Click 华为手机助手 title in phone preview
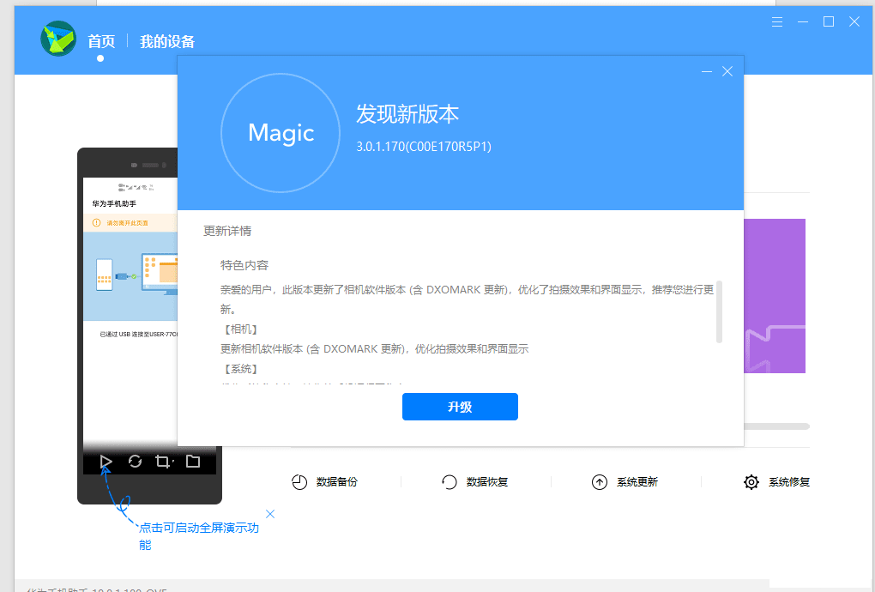875x592 pixels. pos(114,203)
